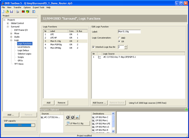
Task: Save the project with floppy disk icon
Action: pyautogui.click(x=11, y=12)
